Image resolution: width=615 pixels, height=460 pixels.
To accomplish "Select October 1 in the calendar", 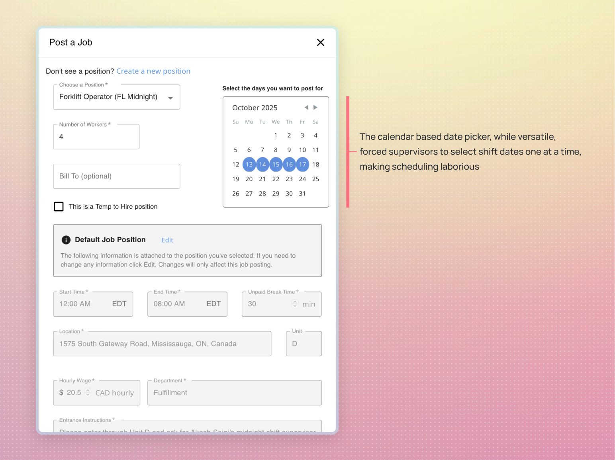I will (x=276, y=135).
